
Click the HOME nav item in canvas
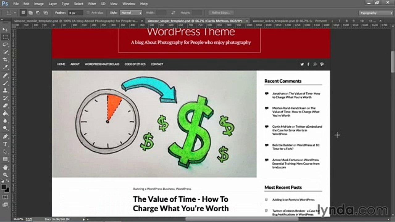point(61,64)
